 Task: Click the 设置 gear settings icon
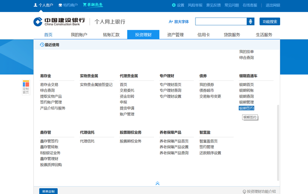click(174, 5)
